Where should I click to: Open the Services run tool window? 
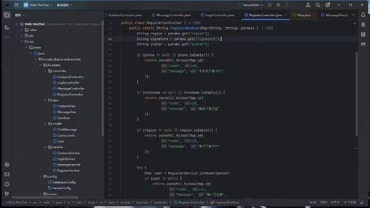(6, 165)
